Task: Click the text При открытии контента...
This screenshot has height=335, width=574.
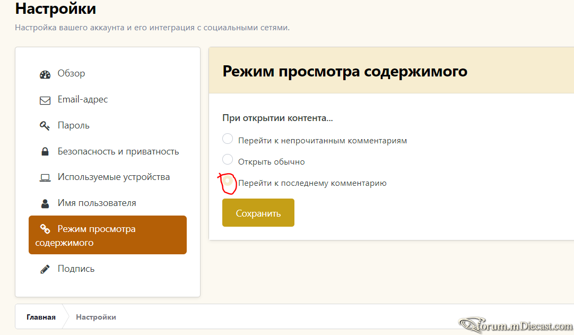Action: (x=277, y=118)
